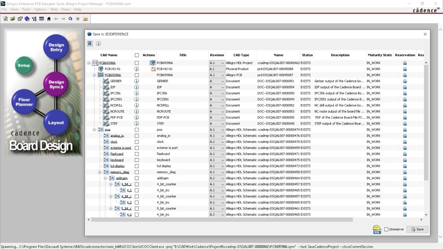Click the Floor Planner flow button
443x249 pixels.
[x=24, y=102]
